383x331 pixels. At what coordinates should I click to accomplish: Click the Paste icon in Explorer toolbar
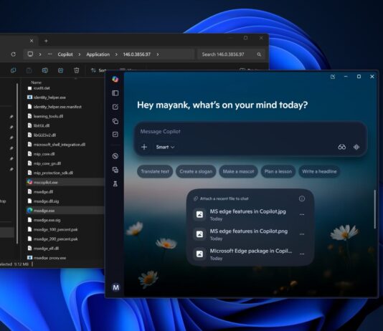pyautogui.click(x=29, y=70)
